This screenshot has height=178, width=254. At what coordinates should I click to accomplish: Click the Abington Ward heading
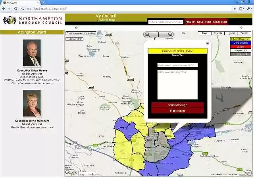pyautogui.click(x=32, y=32)
